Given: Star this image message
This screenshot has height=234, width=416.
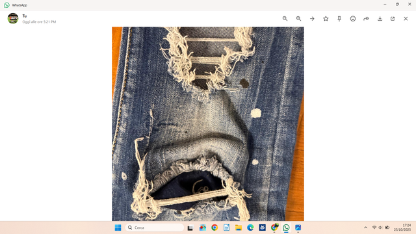Looking at the screenshot, I should pos(326,19).
